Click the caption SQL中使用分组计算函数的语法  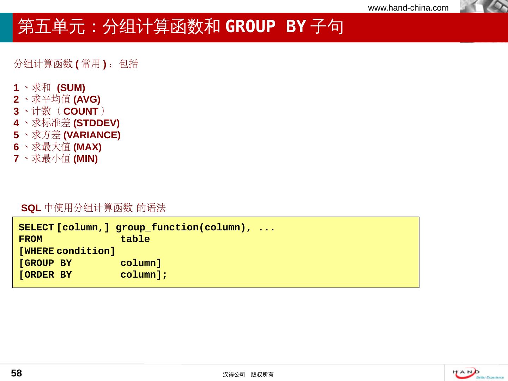pos(93,208)
